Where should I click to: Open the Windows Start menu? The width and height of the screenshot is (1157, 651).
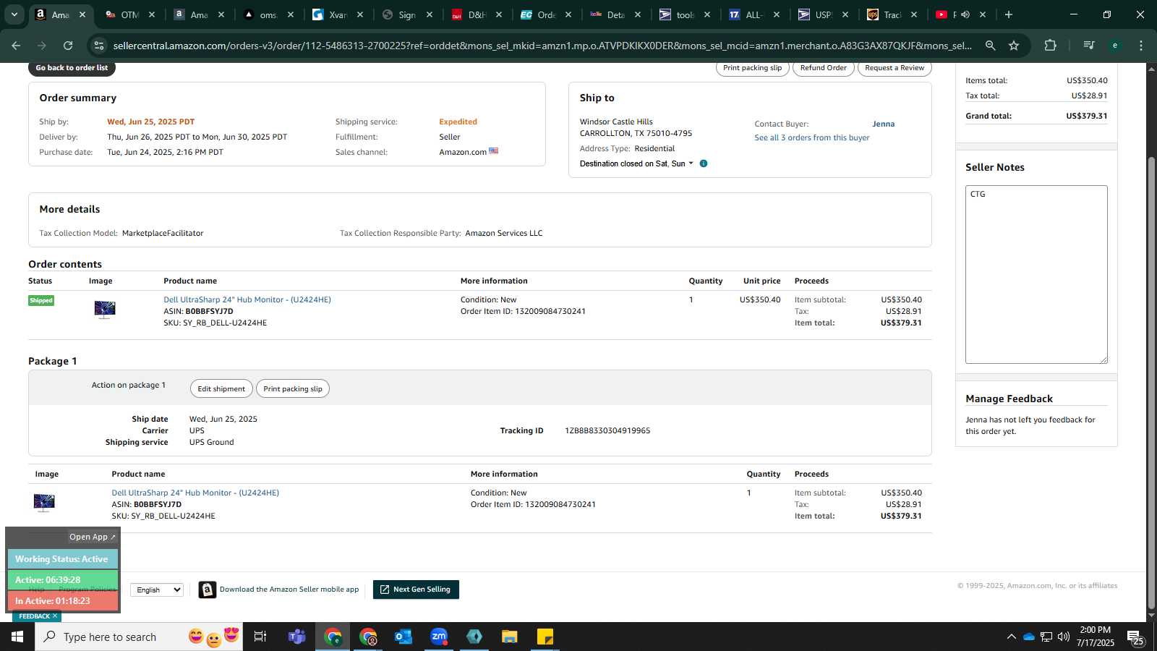pos(17,637)
